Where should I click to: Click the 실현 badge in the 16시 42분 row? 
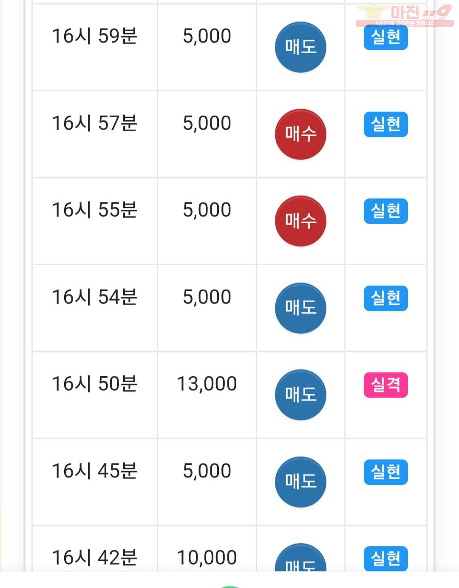click(385, 559)
